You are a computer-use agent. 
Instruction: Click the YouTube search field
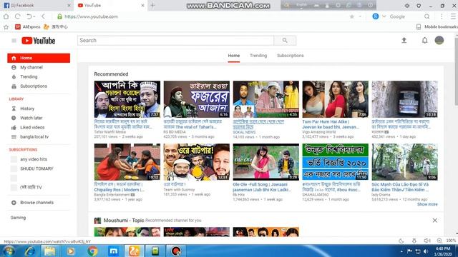pyautogui.click(x=175, y=41)
